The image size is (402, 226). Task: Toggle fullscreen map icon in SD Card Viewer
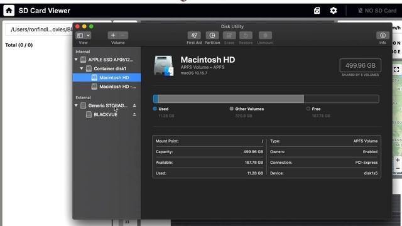(396, 70)
